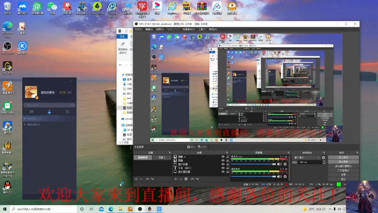Move the selected scene up
This screenshot has height=213, width=378.
tap(147, 179)
